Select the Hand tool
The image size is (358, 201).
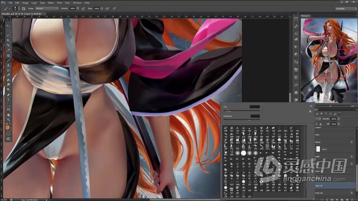[8, 115]
